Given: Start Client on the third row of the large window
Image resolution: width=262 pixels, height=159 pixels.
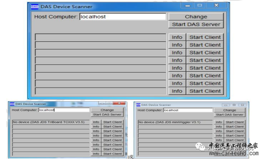Looking at the screenshot, I should pos(205,53).
